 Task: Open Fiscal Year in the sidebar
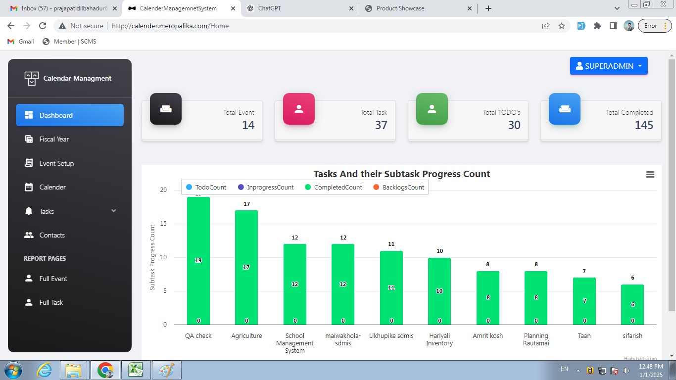coord(54,140)
